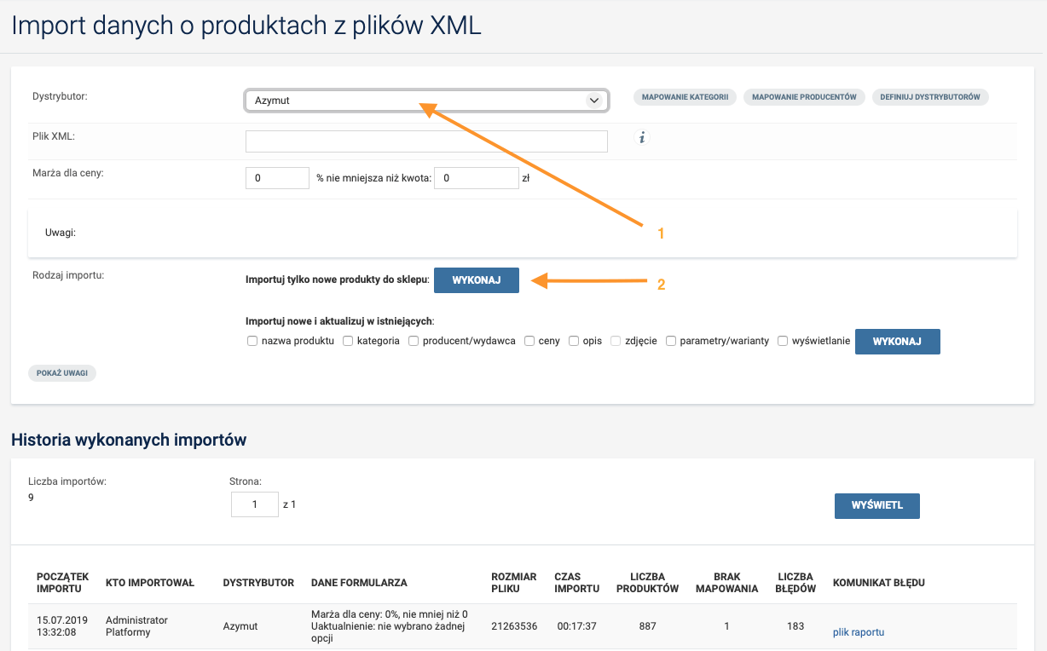
Task: Toggle the parametry/warianty checkbox
Action: tap(671, 341)
